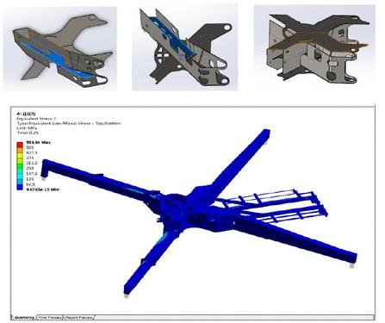Open the left bracket CAD thumbnail
This screenshot has width=385, height=323.
coord(60,48)
